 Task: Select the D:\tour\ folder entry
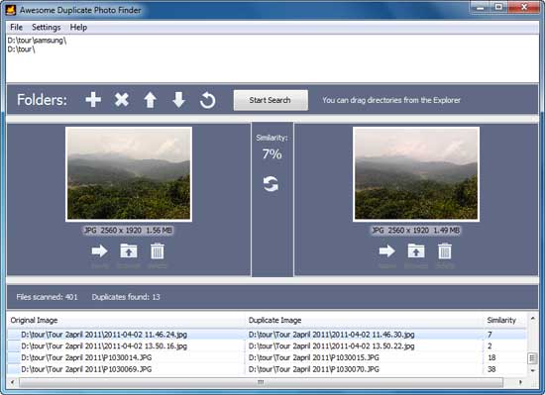pyautogui.click(x=21, y=49)
